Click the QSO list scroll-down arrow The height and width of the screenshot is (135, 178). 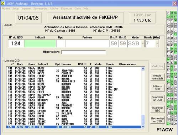pyautogui.click(x=143, y=126)
